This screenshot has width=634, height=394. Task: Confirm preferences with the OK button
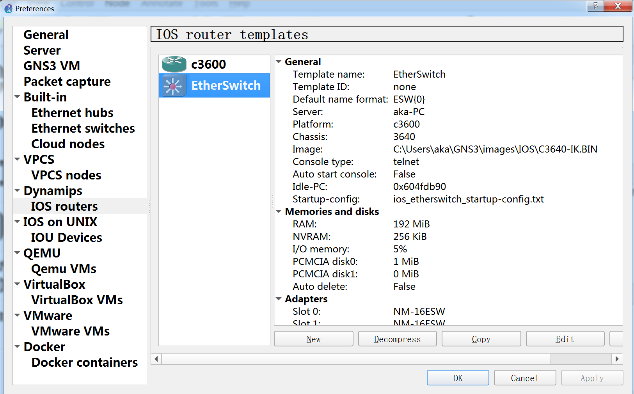[x=458, y=378]
